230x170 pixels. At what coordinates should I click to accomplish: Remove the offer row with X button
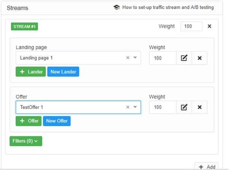coord(200,107)
